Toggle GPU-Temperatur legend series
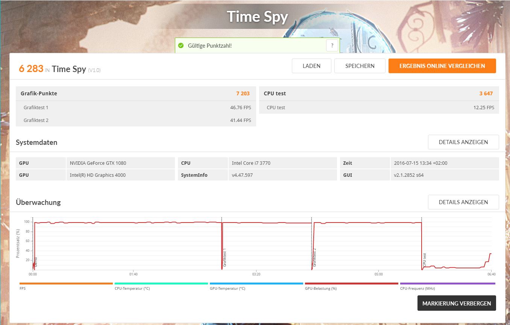This screenshot has width=510, height=325. 256,286
